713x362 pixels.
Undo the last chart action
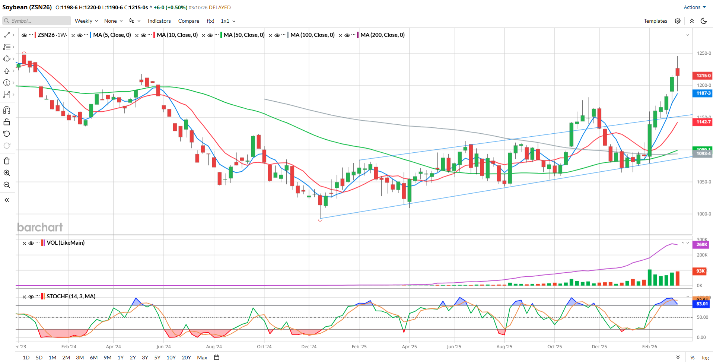7,134
